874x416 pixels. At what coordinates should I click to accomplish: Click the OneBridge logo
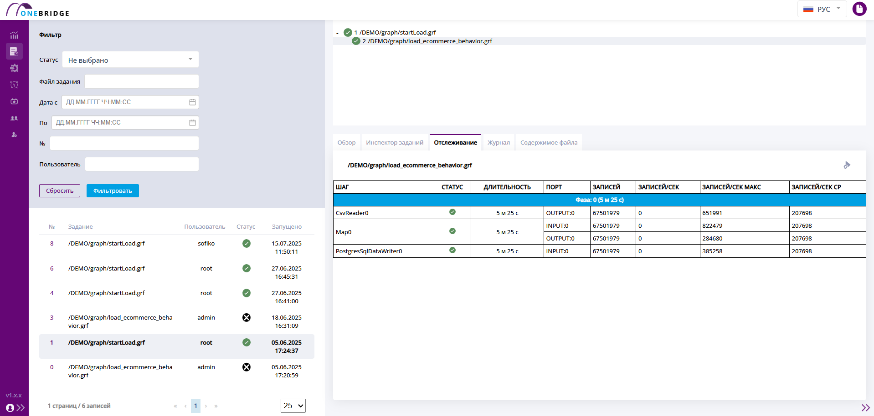(38, 10)
